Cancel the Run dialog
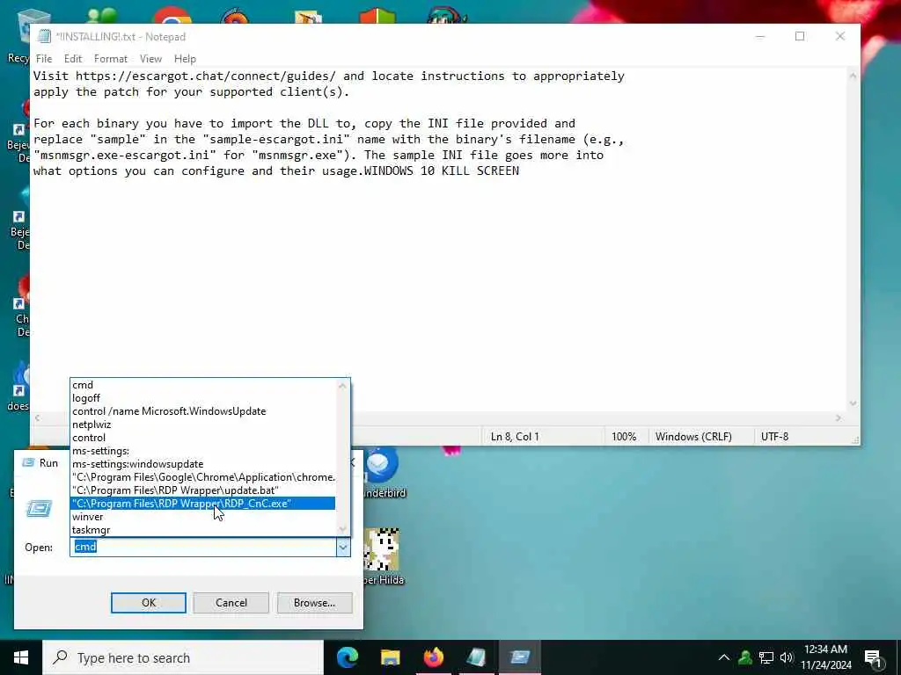Screen dimensions: 901x675 point(231,603)
